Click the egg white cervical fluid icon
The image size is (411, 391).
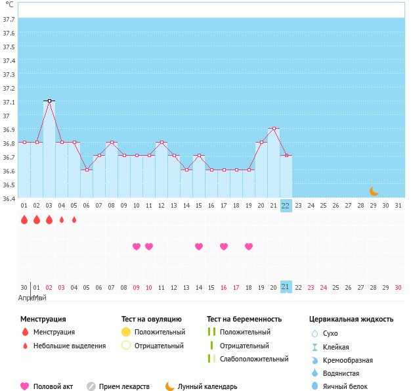(x=314, y=386)
